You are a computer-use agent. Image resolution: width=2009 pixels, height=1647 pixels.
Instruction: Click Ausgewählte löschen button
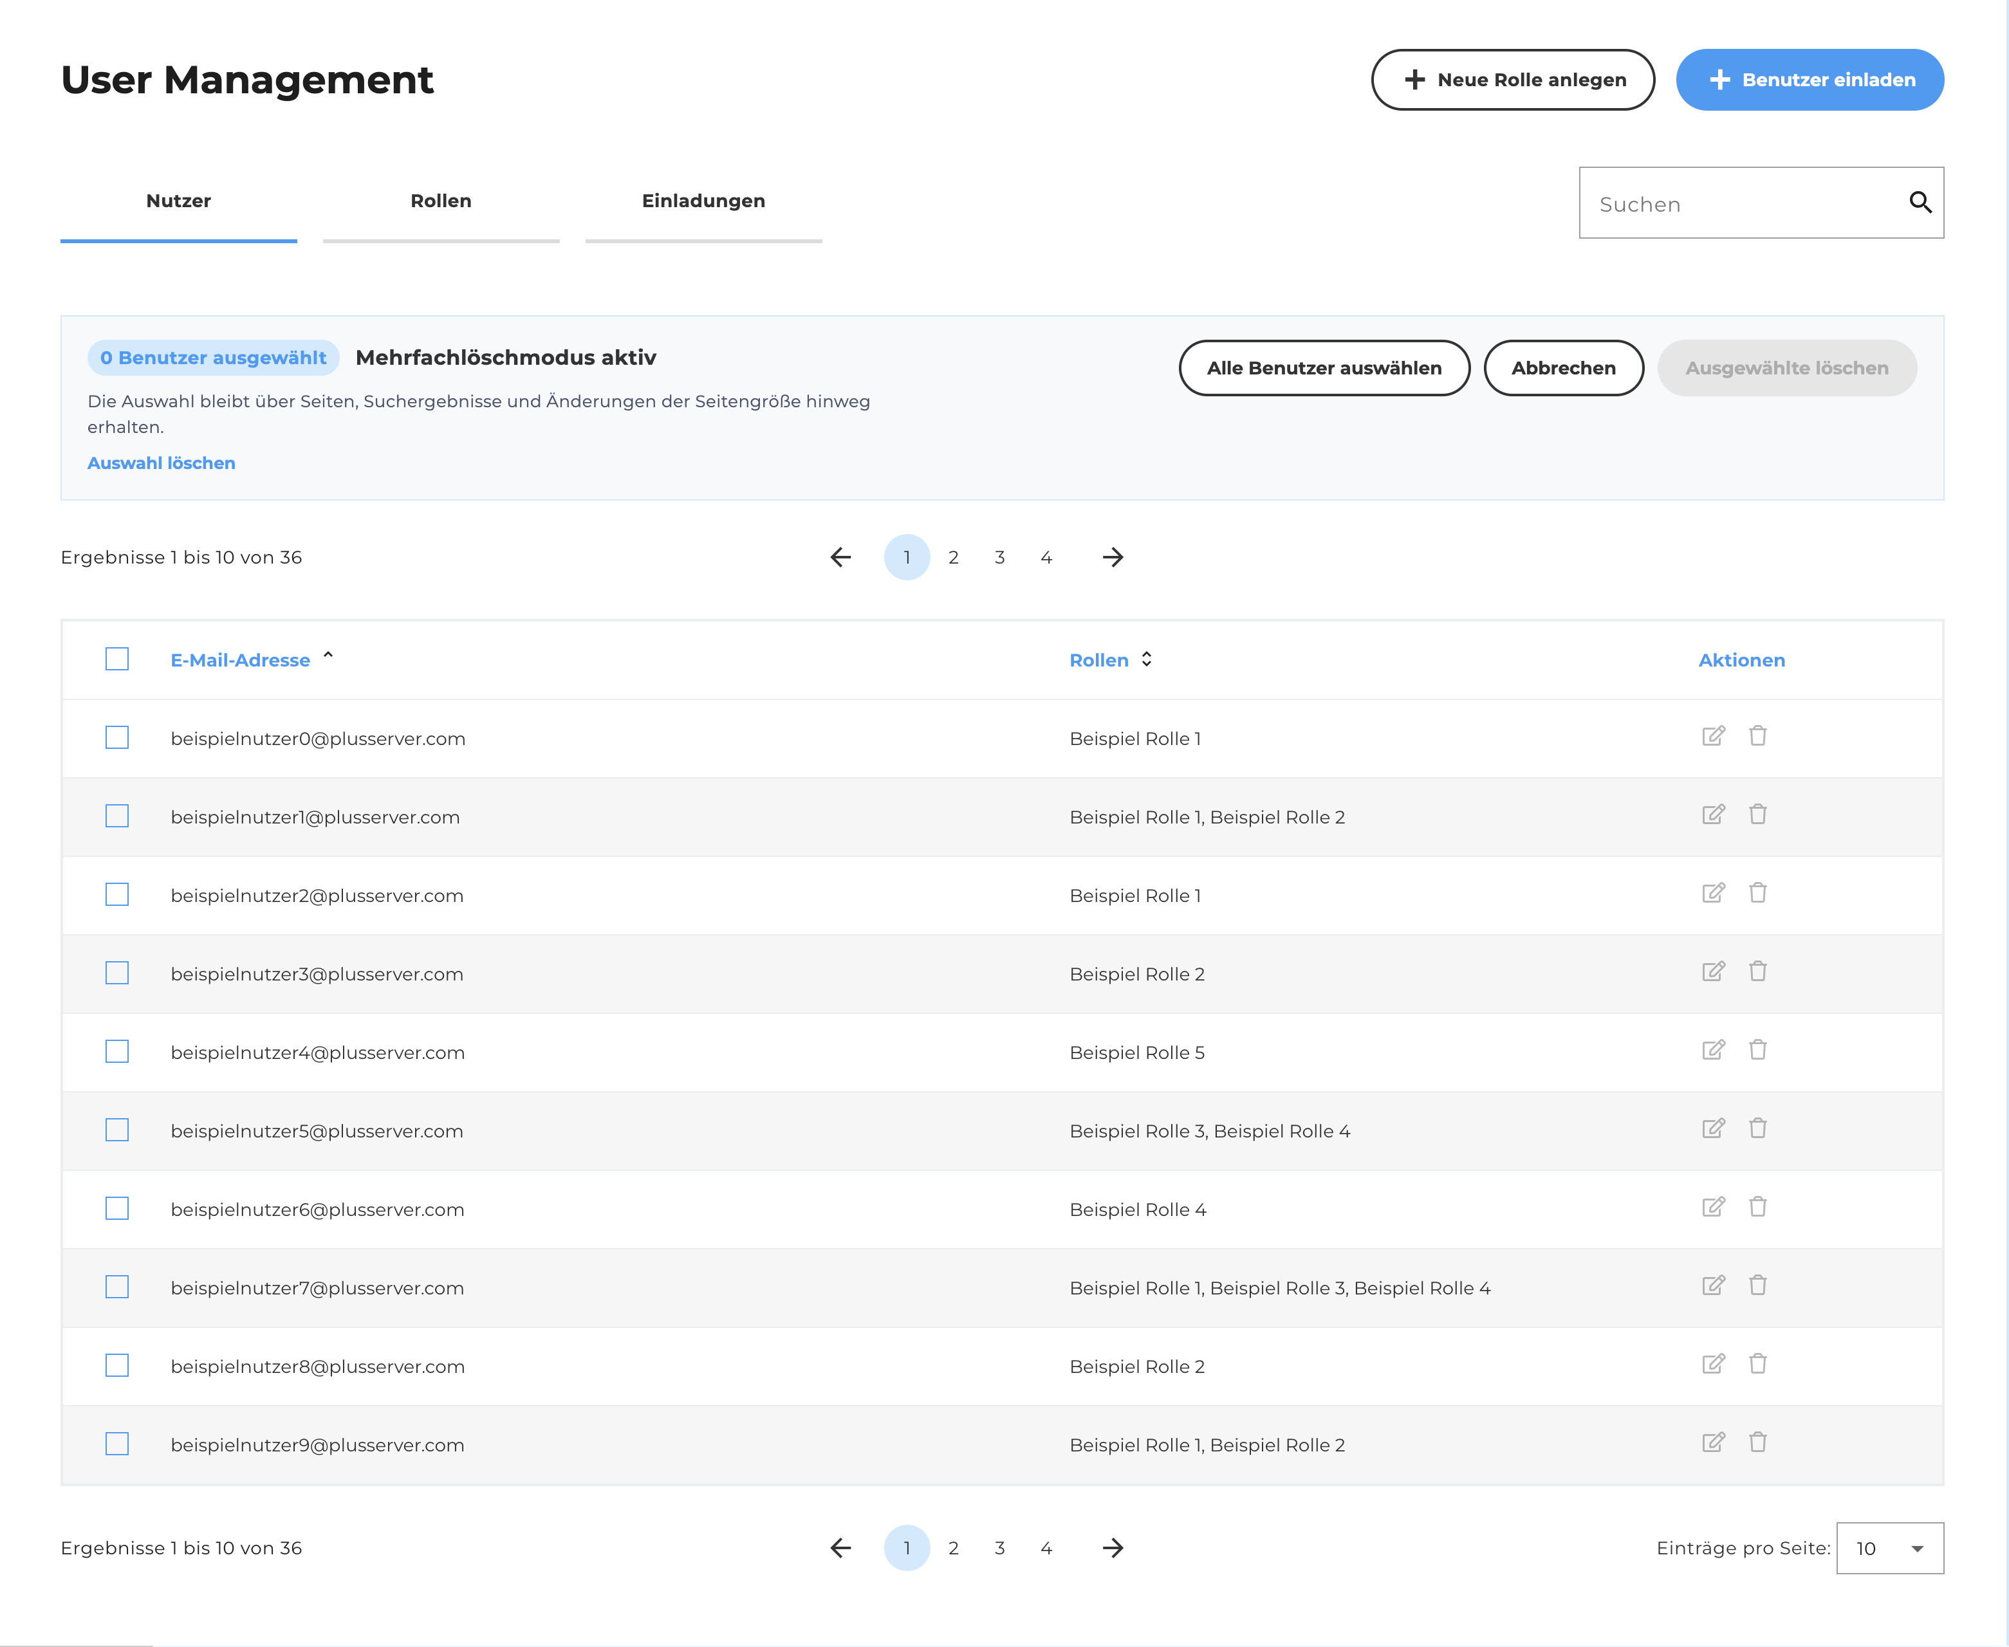(1787, 368)
